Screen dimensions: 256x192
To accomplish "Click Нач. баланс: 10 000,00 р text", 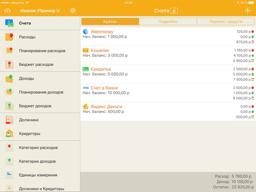I will (106, 93).
